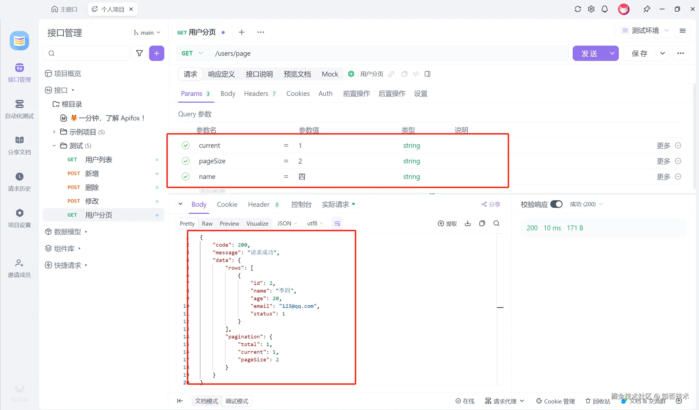Screen dimensions: 699x410
Task: Click the filter icon beside search box
Action: (x=139, y=53)
